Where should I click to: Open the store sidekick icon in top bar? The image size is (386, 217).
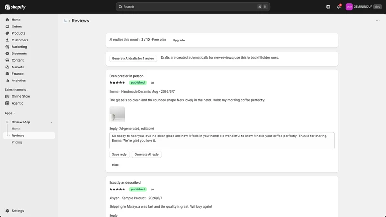(328, 7)
